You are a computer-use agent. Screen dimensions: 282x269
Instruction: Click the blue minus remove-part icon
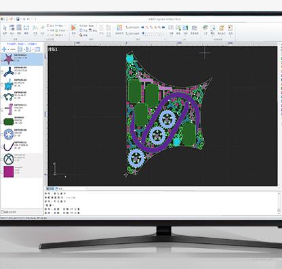click(13, 49)
